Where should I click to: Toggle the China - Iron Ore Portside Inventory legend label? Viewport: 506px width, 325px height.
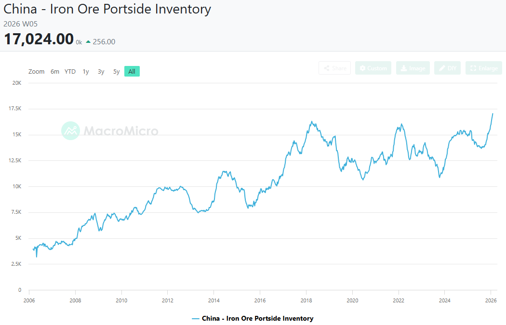pyautogui.click(x=257, y=319)
